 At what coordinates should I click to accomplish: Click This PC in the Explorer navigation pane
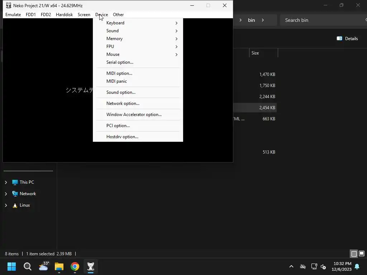point(27,182)
